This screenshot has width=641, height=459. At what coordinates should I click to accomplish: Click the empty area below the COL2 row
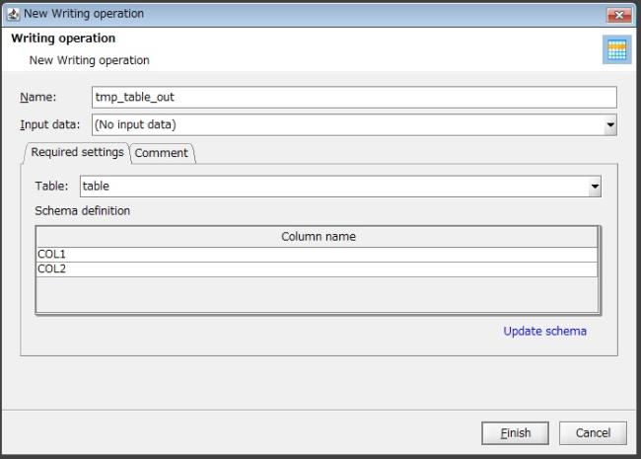(x=318, y=294)
